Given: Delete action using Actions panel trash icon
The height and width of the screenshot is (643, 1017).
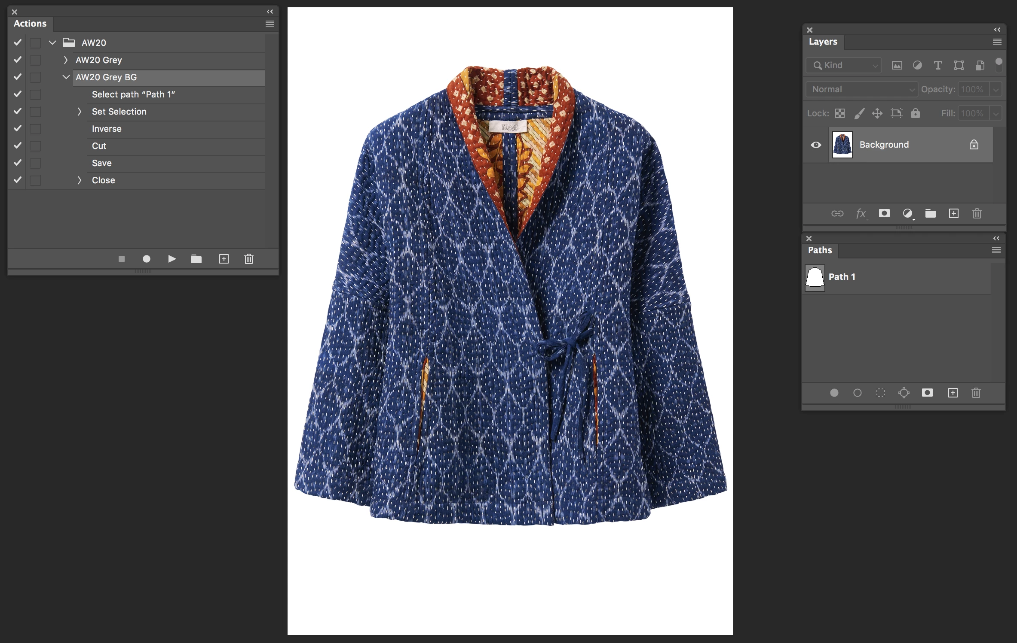Looking at the screenshot, I should pyautogui.click(x=249, y=259).
